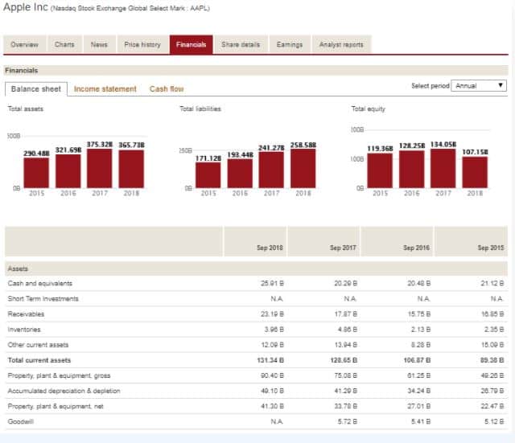The width and height of the screenshot is (515, 443).
Task: Select the Inventories row label
Action: point(24,330)
